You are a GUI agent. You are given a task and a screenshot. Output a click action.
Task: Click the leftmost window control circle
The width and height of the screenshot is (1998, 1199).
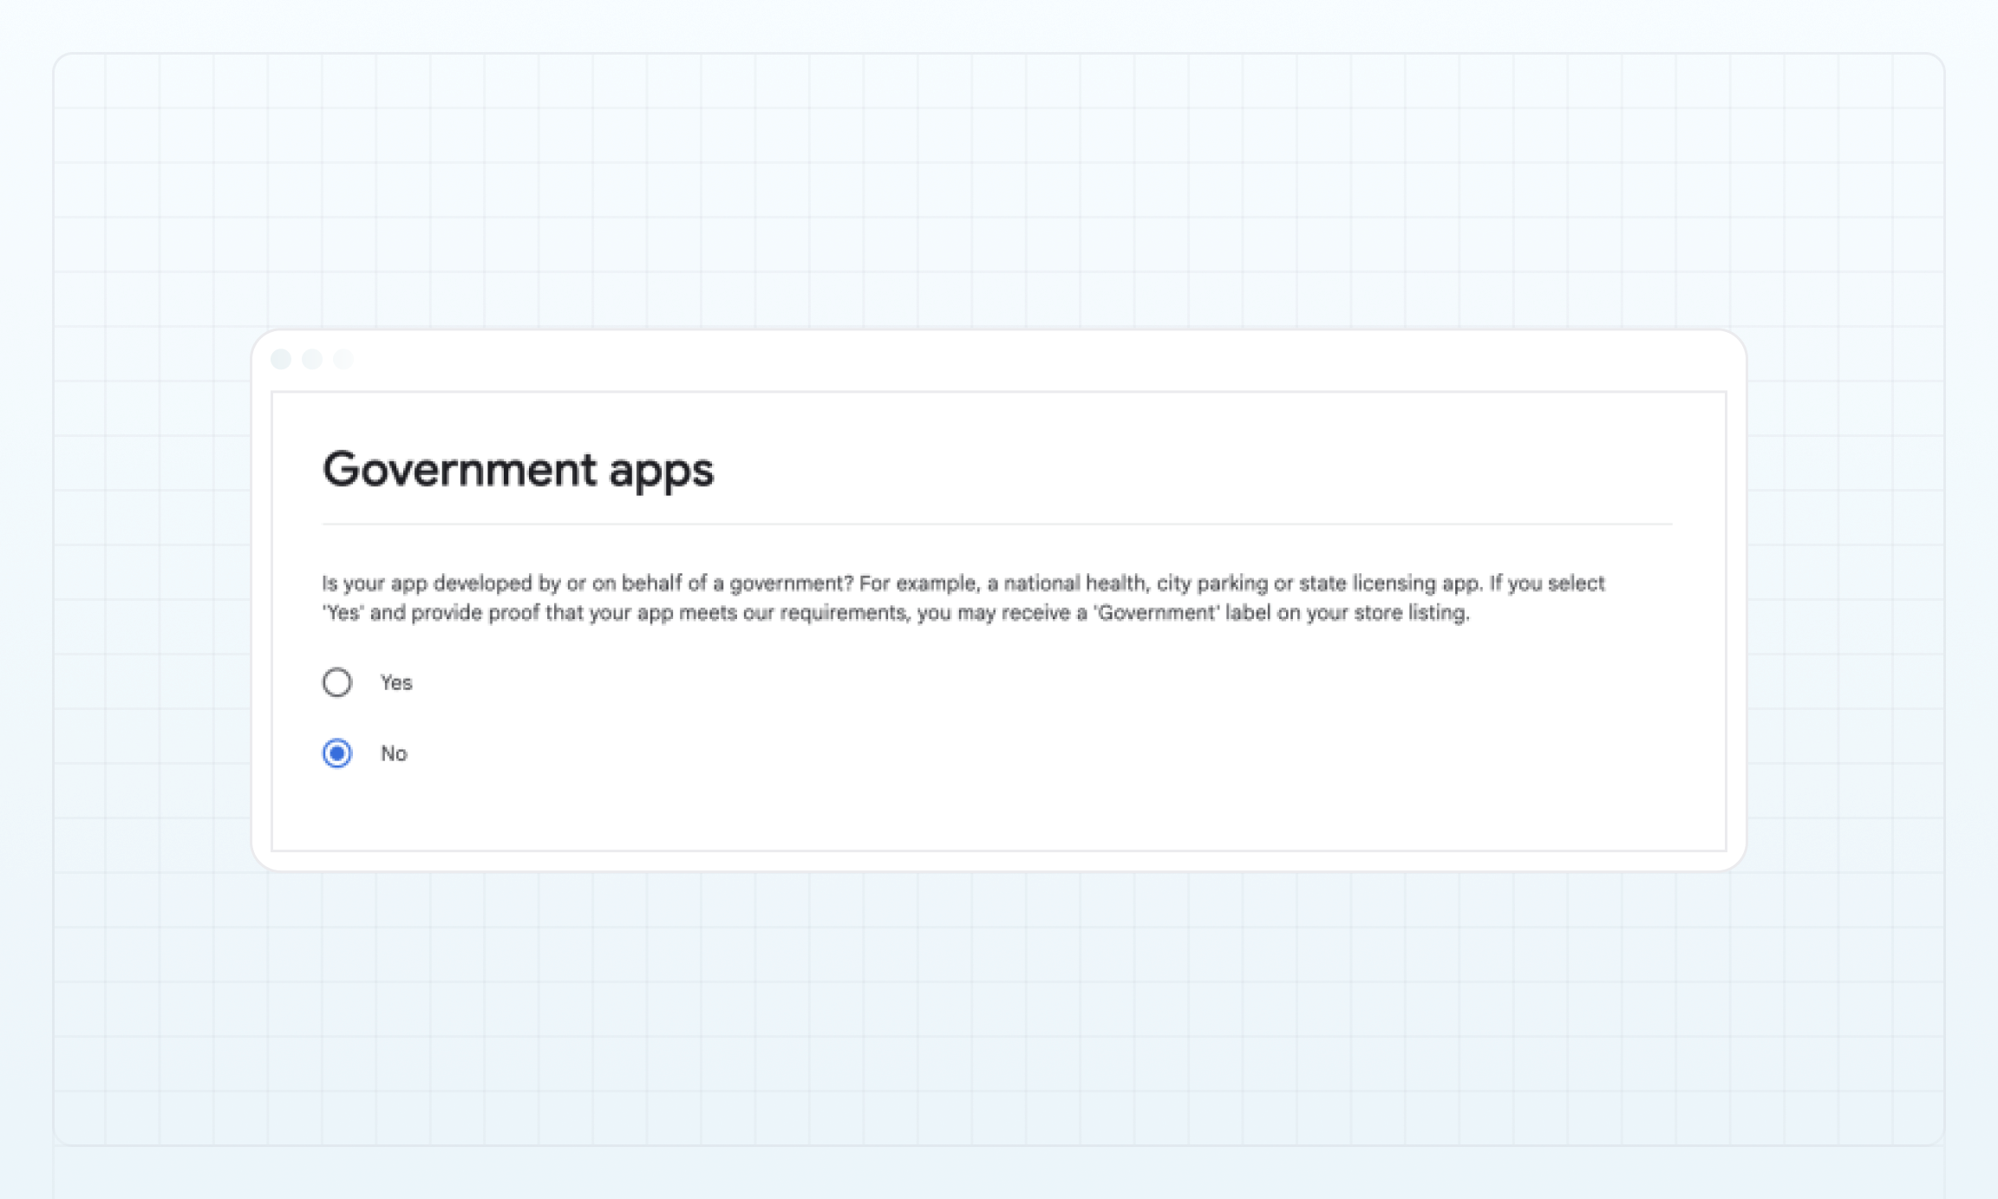click(281, 358)
